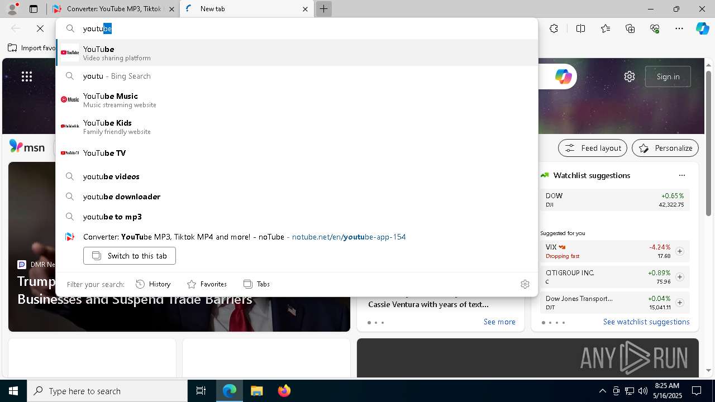
Task: Open Settings and more ellipsis menu
Action: point(679,28)
